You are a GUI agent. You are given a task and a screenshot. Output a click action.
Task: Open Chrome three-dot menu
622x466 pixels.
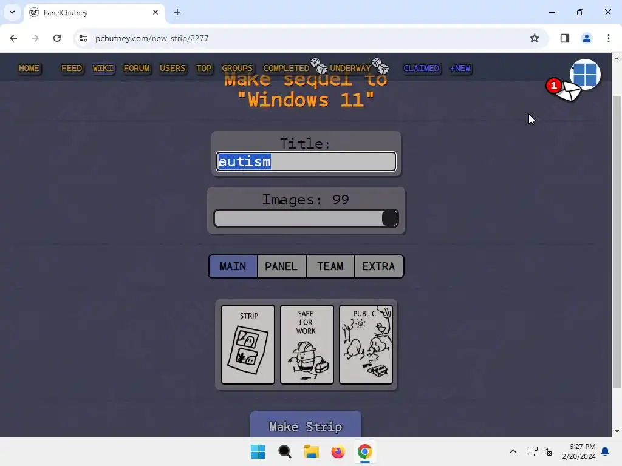pyautogui.click(x=608, y=38)
